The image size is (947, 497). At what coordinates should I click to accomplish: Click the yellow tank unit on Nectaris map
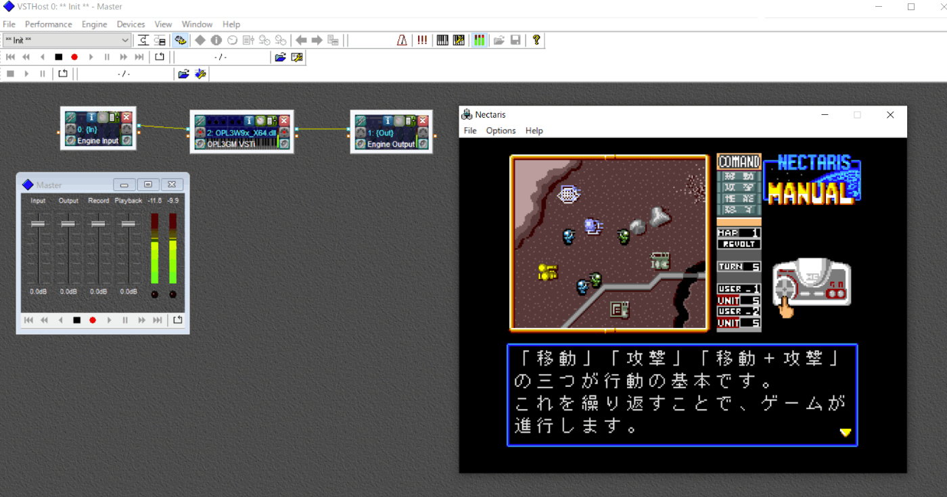(547, 272)
